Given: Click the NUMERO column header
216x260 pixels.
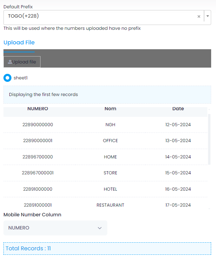Looking at the screenshot, I should 38,109.
